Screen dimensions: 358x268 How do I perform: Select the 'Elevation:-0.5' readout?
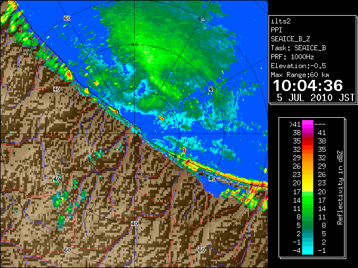pyautogui.click(x=298, y=66)
